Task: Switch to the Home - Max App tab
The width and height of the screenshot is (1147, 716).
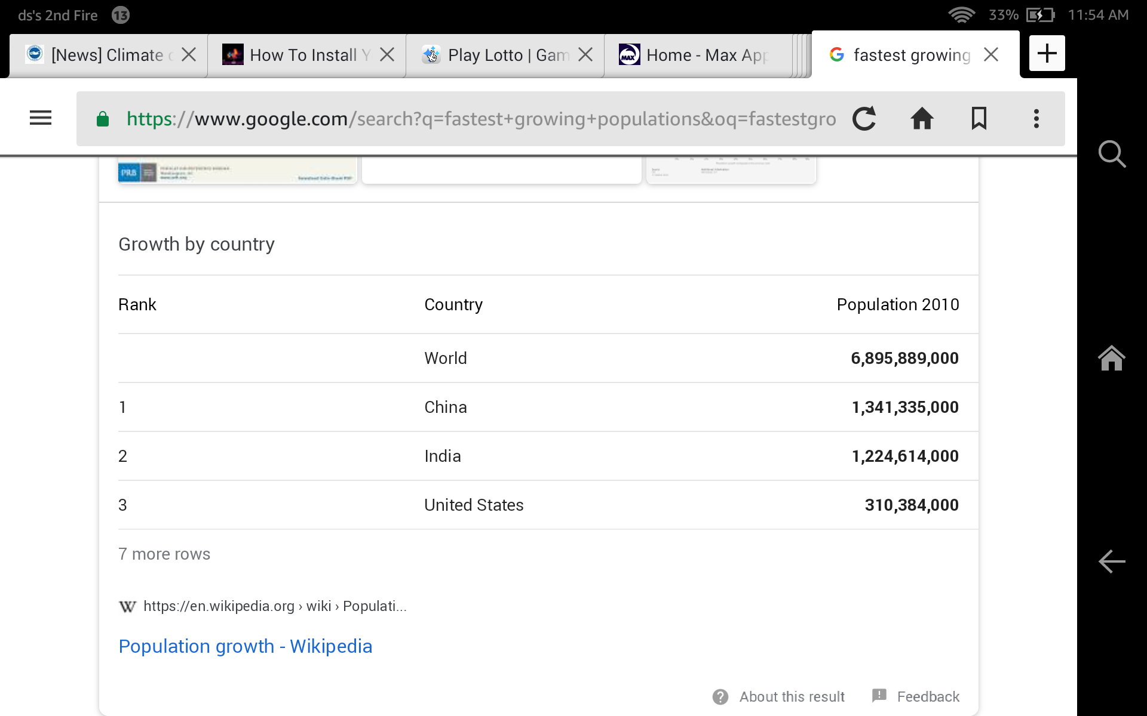Action: 698,55
